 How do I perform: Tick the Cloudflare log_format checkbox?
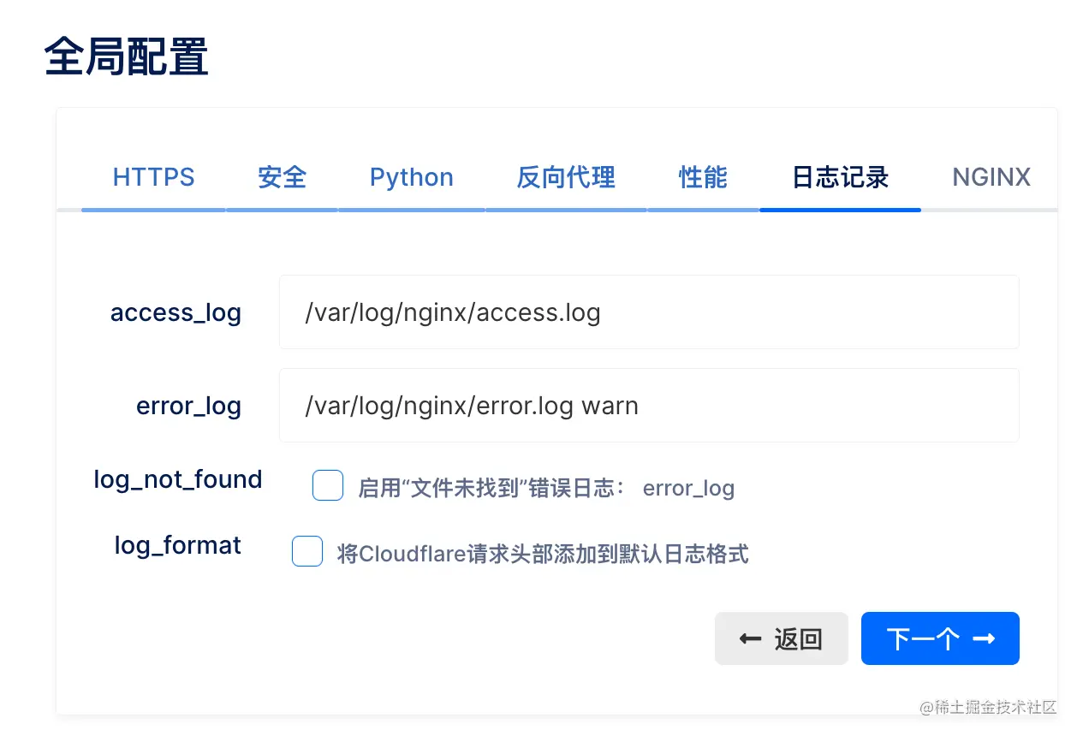click(x=307, y=551)
